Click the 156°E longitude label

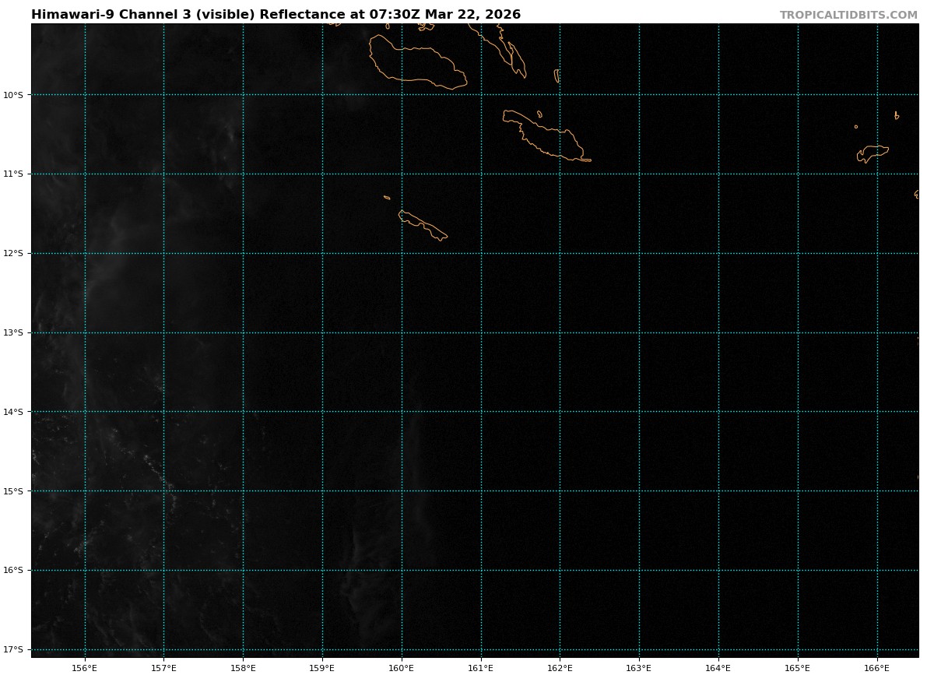(84, 667)
